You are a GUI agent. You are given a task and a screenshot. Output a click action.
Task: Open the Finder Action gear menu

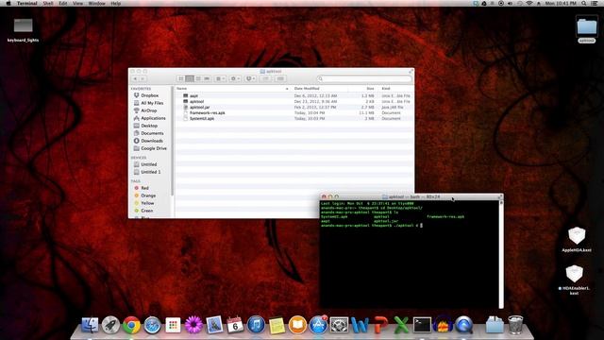coord(235,78)
